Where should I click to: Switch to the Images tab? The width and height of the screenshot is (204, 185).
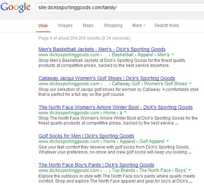click(x=65, y=25)
